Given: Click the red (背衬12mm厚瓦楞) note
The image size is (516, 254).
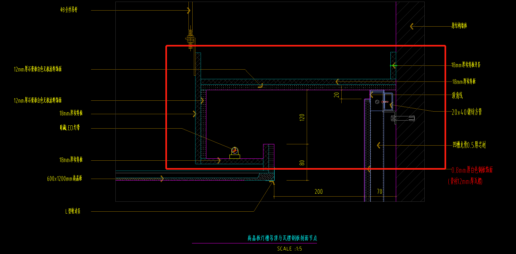Looking at the screenshot, I should 465,181.
